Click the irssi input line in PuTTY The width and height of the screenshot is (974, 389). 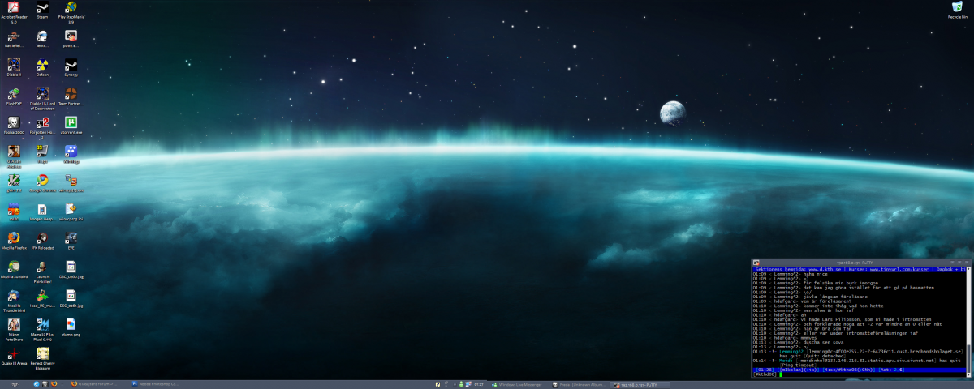(858, 374)
